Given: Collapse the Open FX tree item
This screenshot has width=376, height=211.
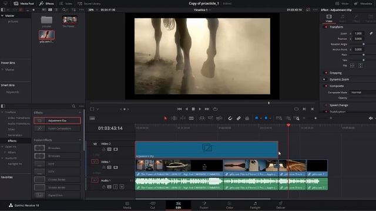Looking at the screenshot, I should [x=2, y=147].
